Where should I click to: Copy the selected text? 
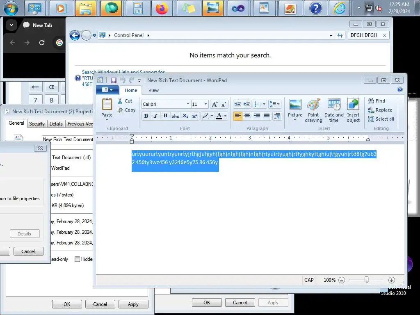126,110
